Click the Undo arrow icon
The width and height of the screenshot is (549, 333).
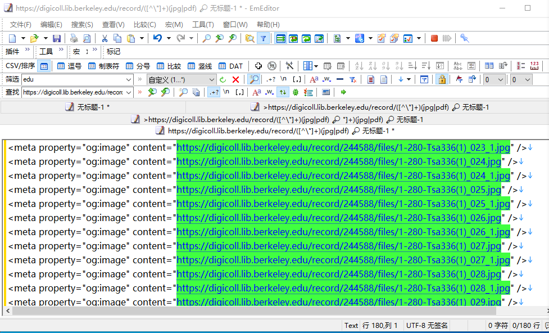coord(157,38)
